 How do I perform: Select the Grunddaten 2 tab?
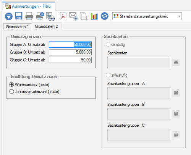pyautogui.click(x=47, y=26)
